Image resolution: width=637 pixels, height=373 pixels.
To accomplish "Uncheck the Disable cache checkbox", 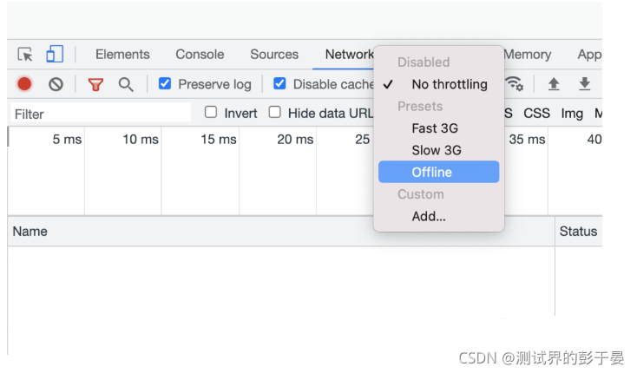I will pos(279,83).
